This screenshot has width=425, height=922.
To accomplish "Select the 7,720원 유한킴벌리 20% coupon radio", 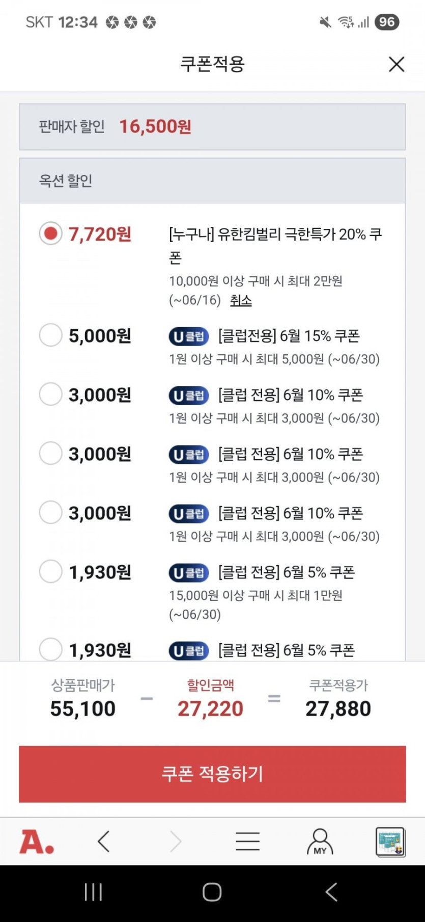I will click(x=51, y=234).
